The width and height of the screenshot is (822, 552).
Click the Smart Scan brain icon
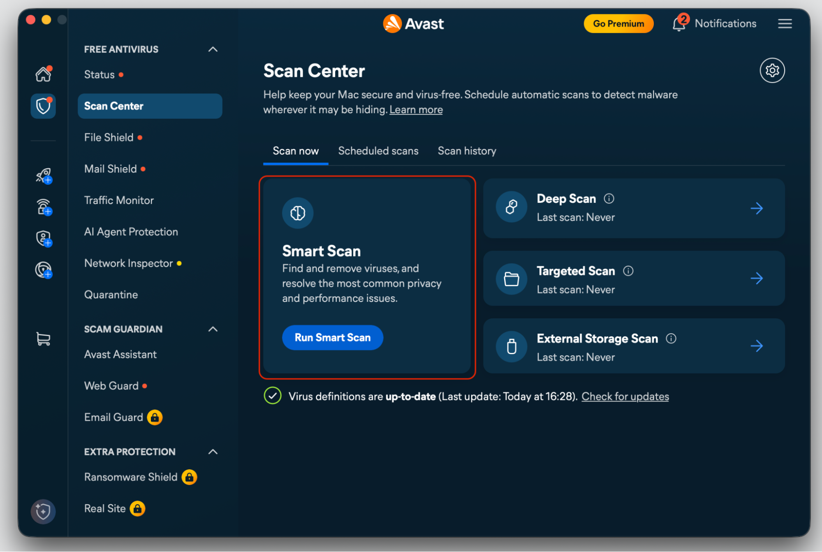point(298,213)
